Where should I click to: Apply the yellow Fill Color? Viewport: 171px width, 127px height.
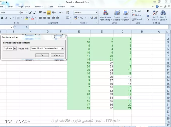pyautogui.click(x=26, y=18)
